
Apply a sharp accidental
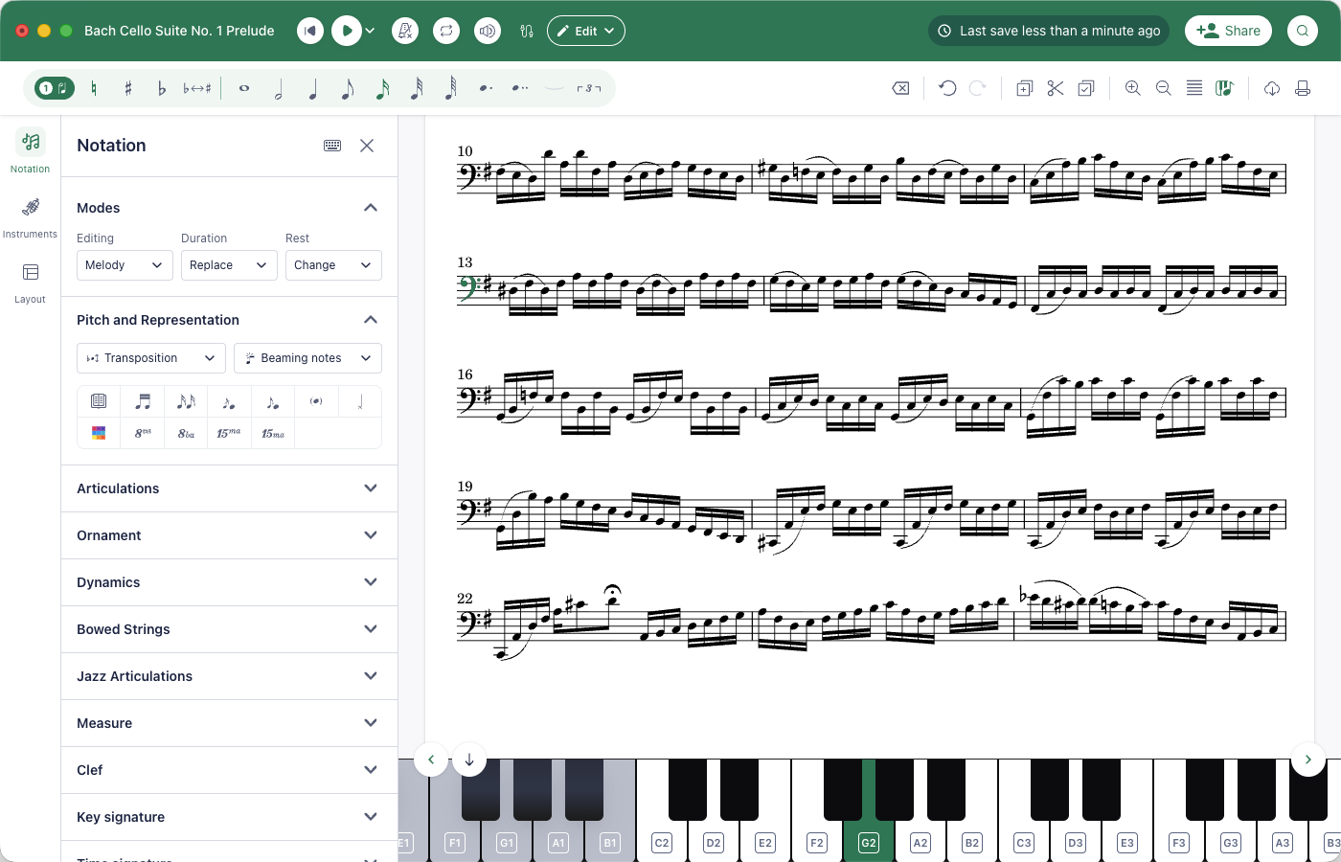pyautogui.click(x=127, y=88)
